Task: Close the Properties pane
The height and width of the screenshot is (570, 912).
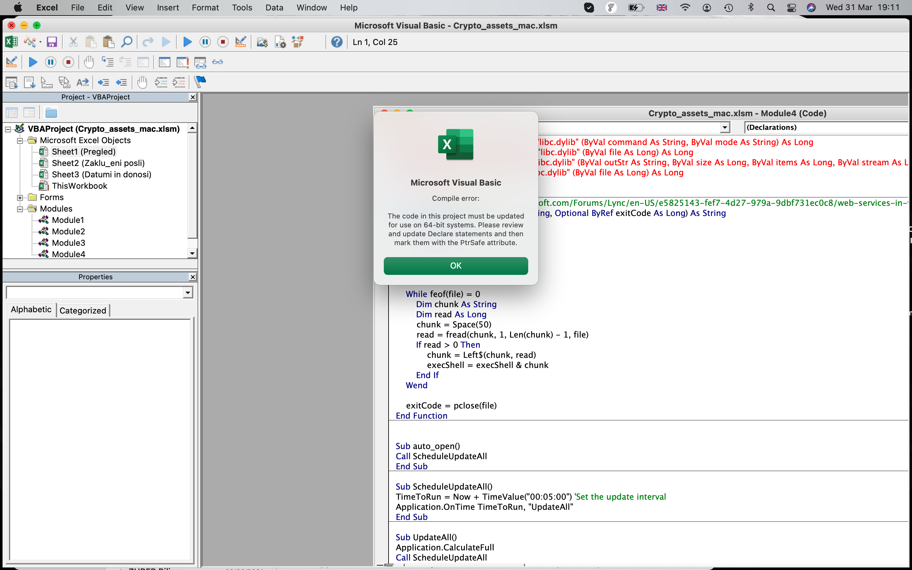Action: pyautogui.click(x=193, y=277)
